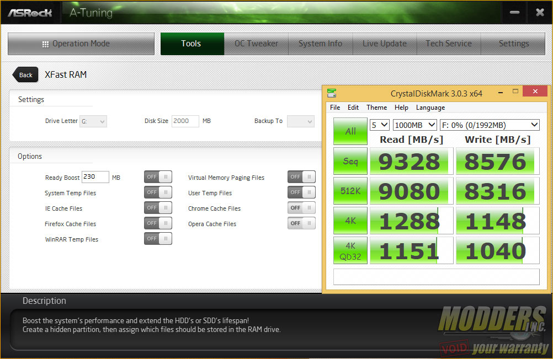The height and width of the screenshot is (359, 553).
Task: Open the Language menu in CrystalDiskMark
Action: [430, 108]
